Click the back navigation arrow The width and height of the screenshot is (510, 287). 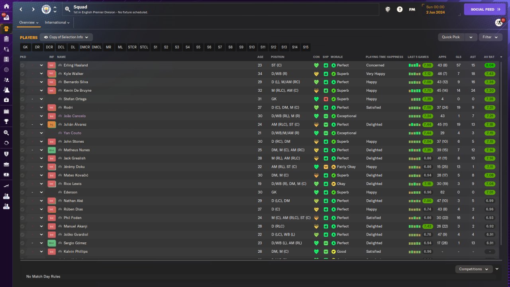tap(21, 9)
